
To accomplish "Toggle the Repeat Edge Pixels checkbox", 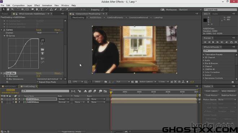I will 38,82.
